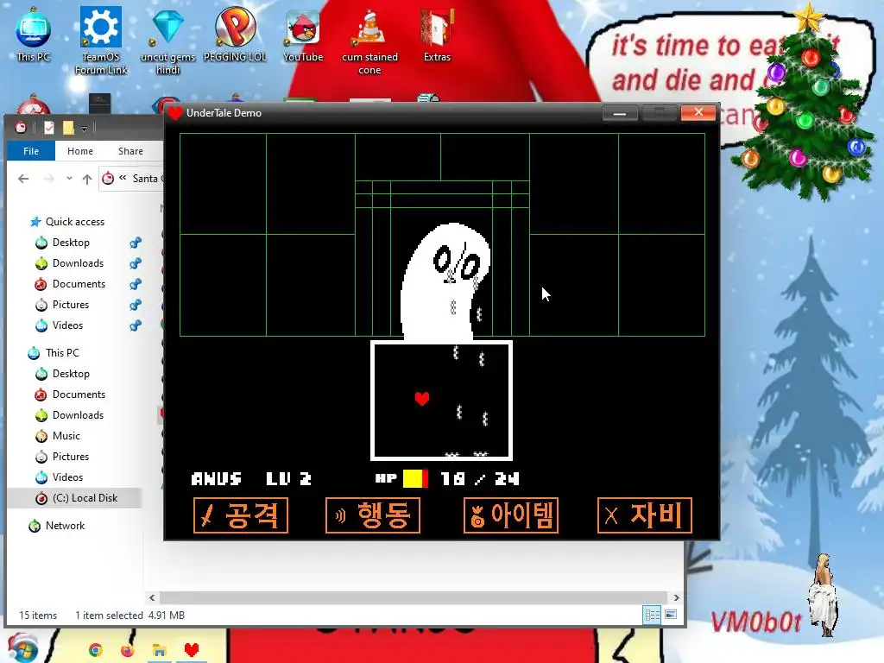Select Network in navigation pane
Image resolution: width=884 pixels, height=663 pixels.
pos(65,526)
